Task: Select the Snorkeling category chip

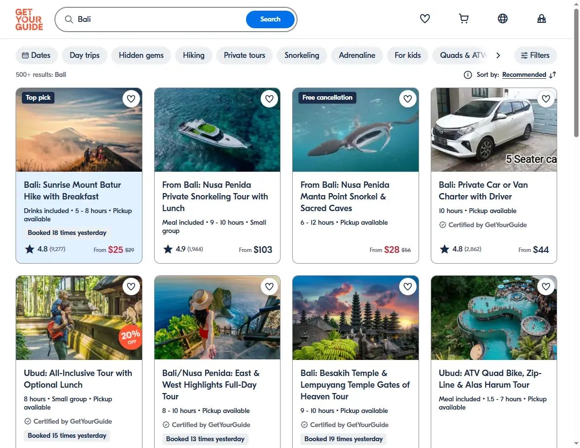Action: coord(301,55)
